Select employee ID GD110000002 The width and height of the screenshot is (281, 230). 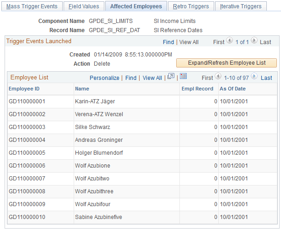coord(27,114)
